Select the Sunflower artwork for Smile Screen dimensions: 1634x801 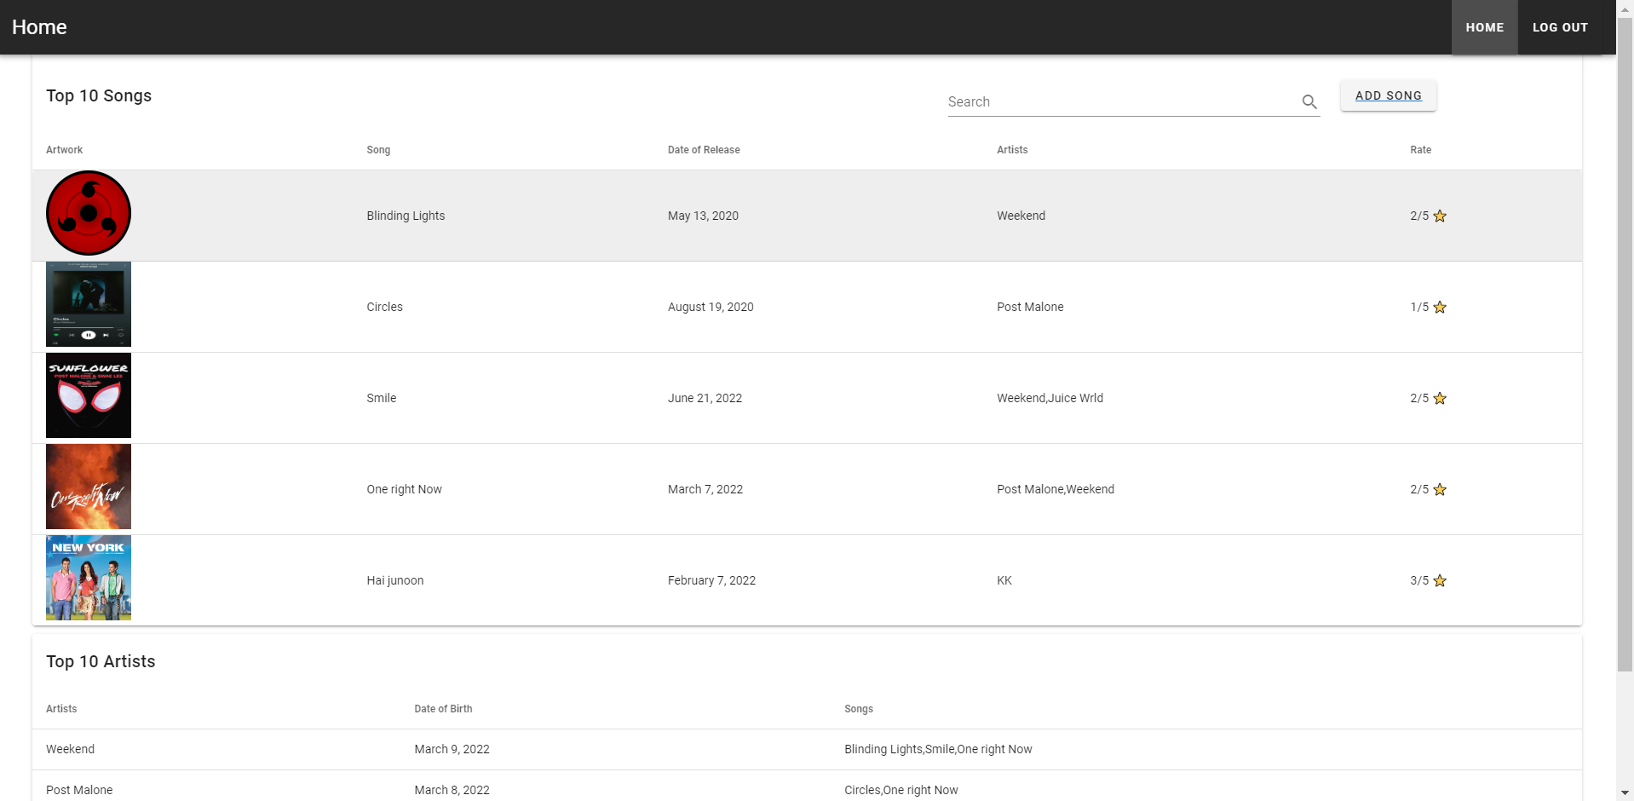(x=88, y=395)
